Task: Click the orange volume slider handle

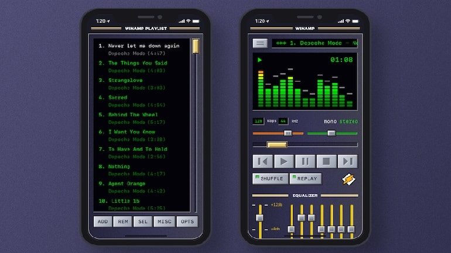Action: (288, 133)
